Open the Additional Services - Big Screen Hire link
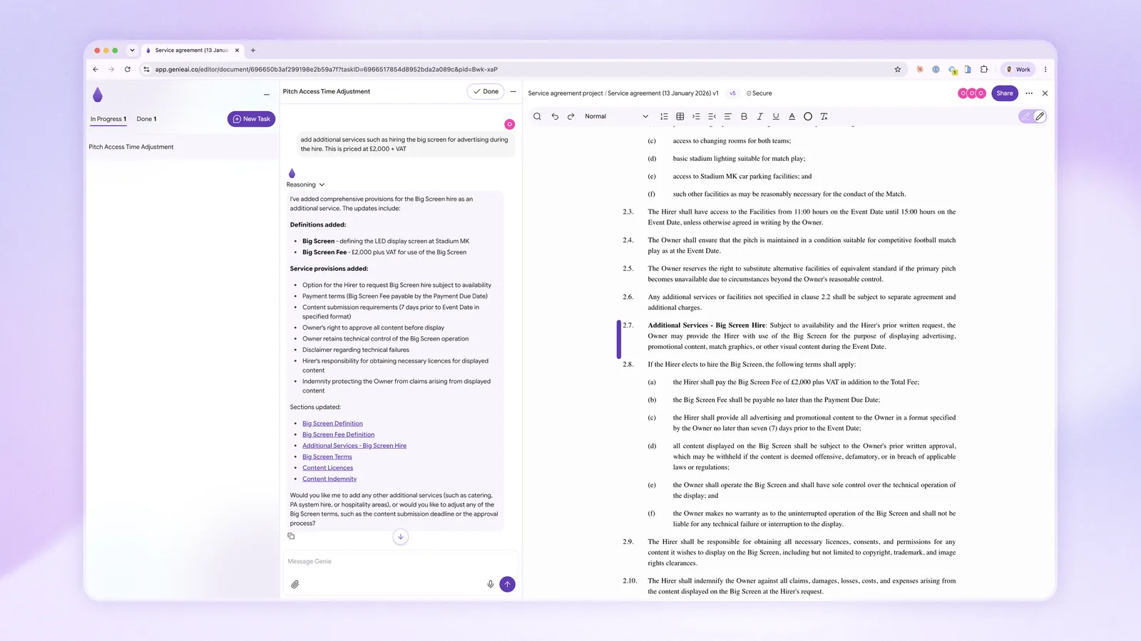The image size is (1141, 641). pos(354,446)
